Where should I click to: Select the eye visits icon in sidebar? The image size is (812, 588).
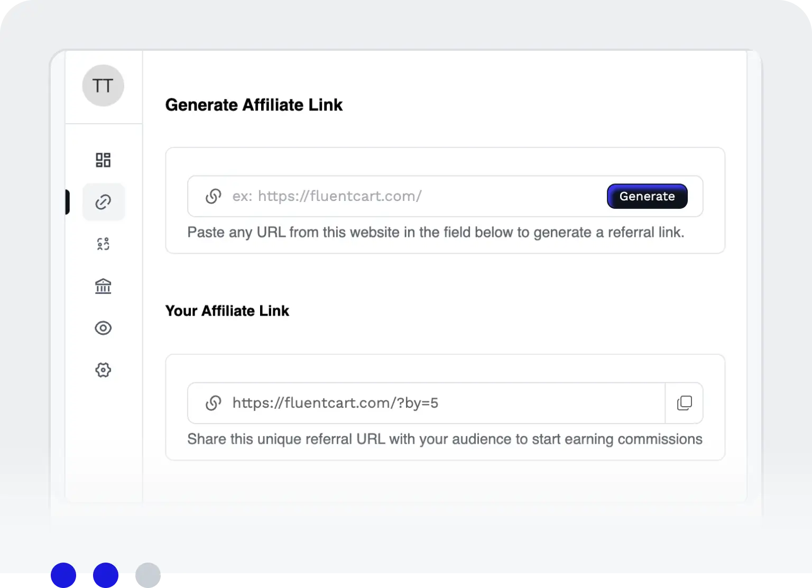click(x=103, y=328)
